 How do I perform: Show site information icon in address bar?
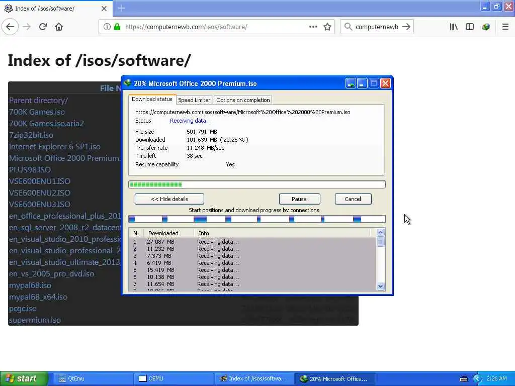click(x=107, y=27)
